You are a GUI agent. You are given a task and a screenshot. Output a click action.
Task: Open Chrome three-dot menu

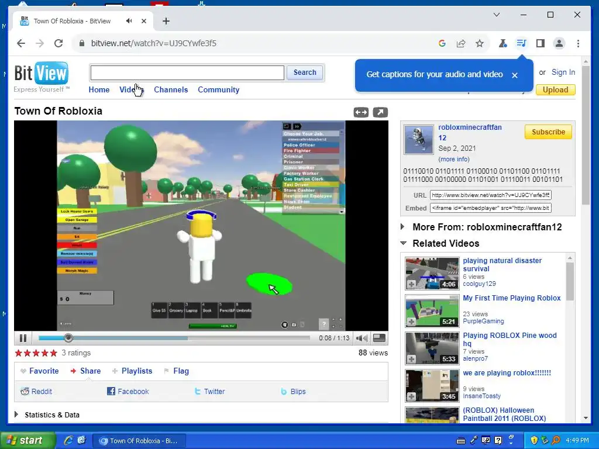578,43
